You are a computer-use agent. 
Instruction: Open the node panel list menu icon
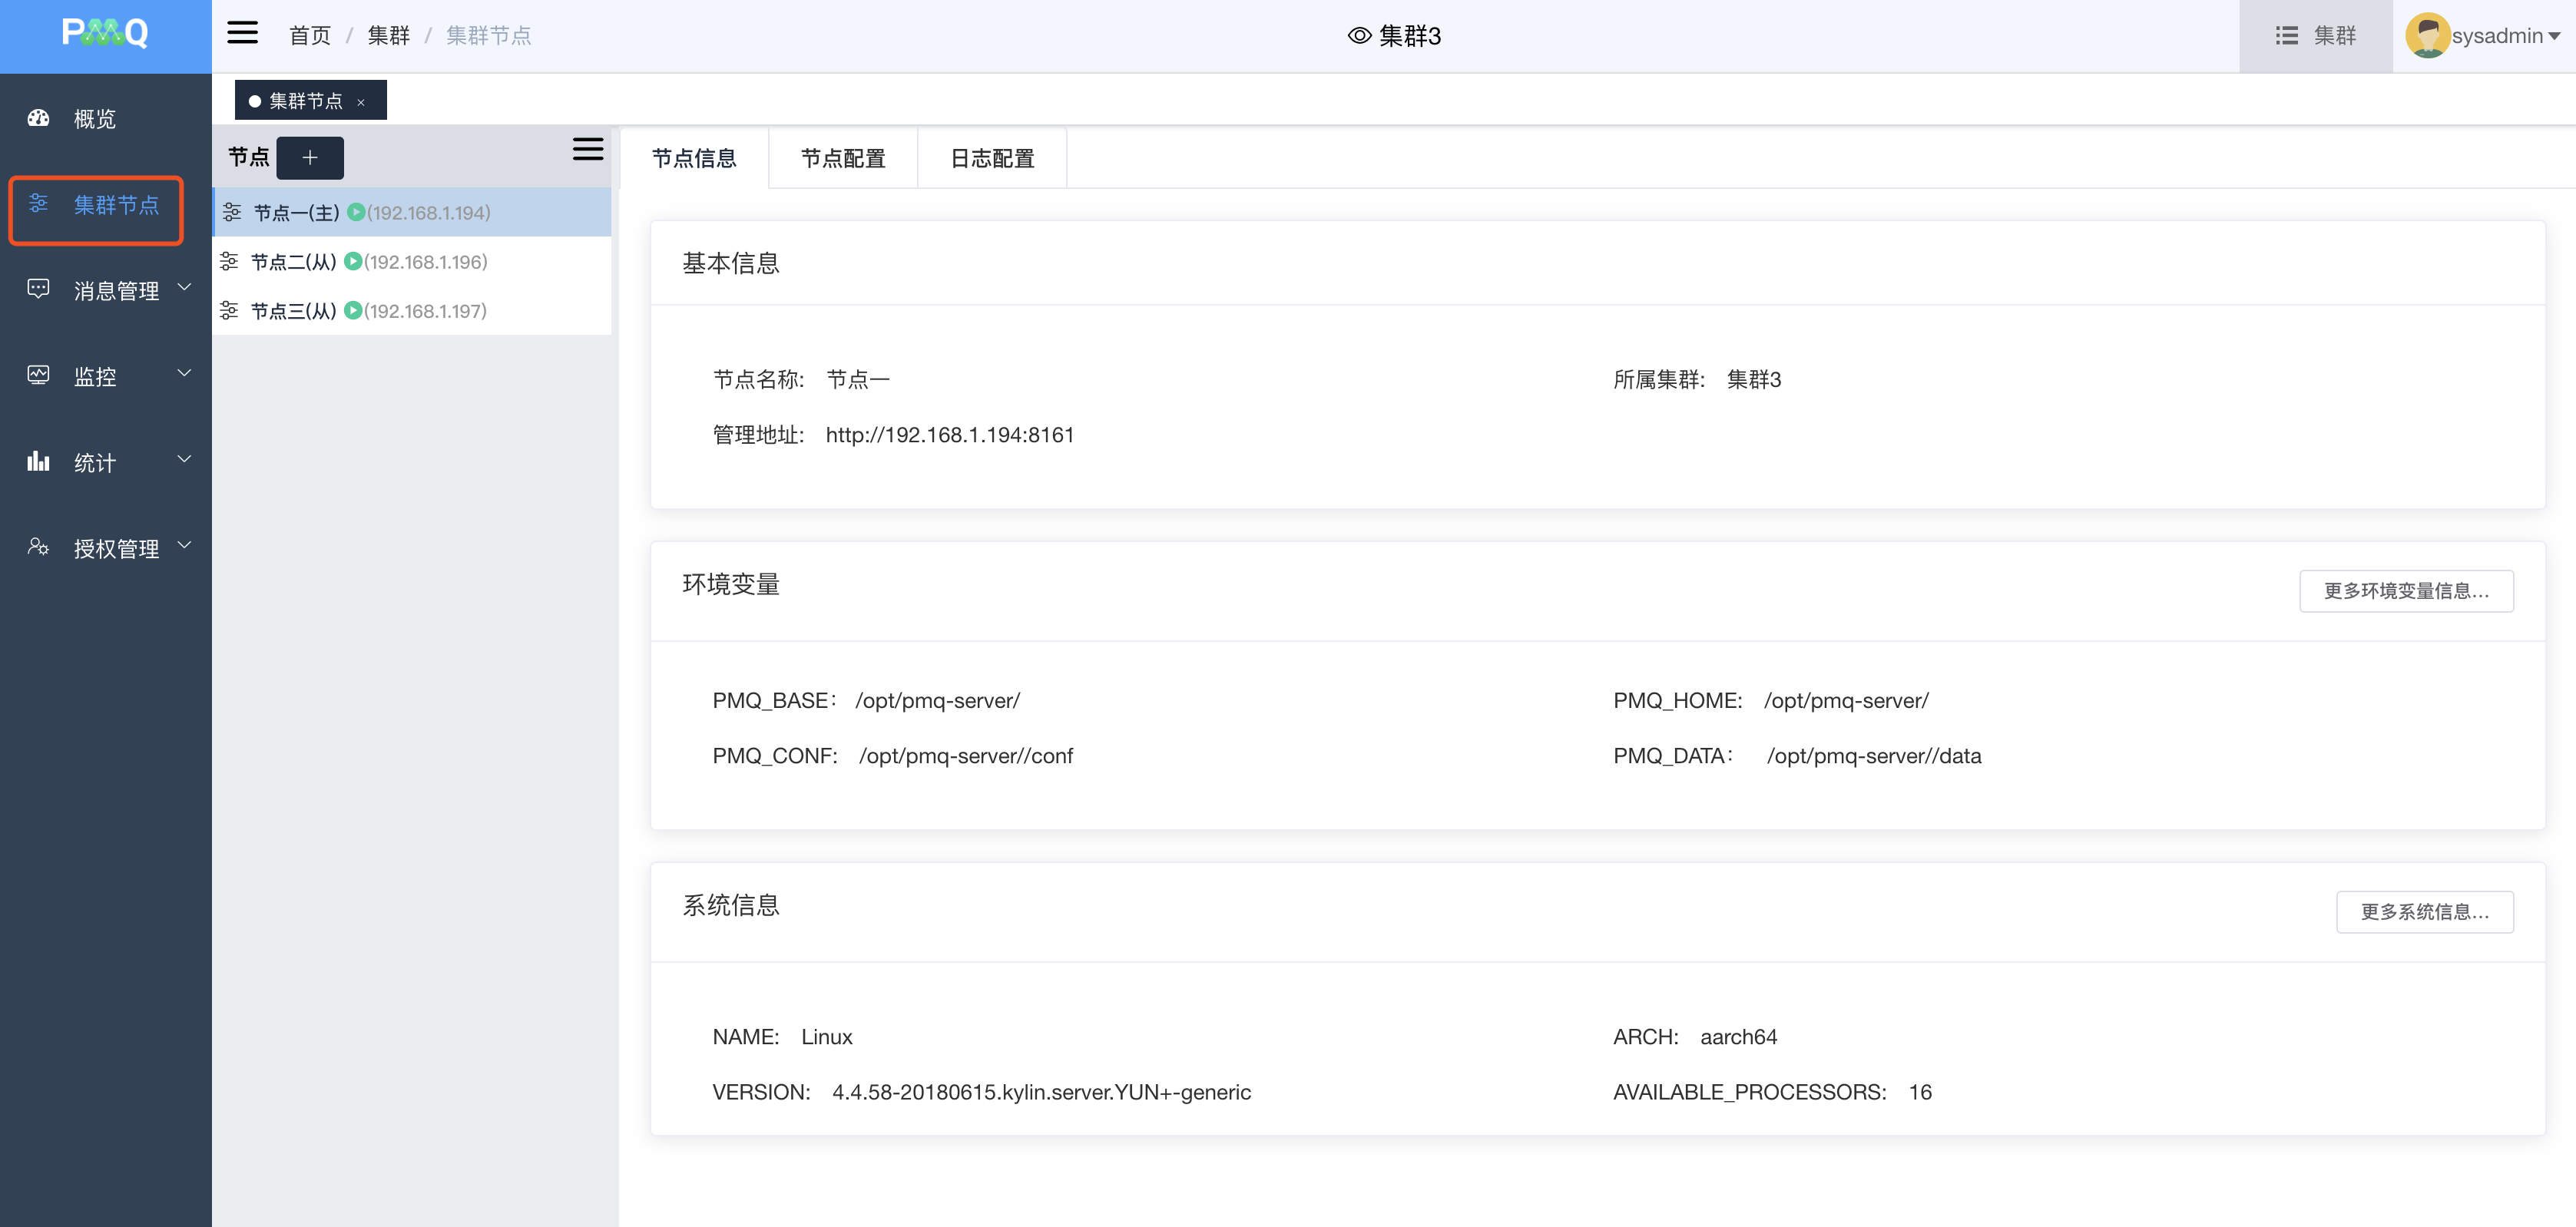pos(587,150)
